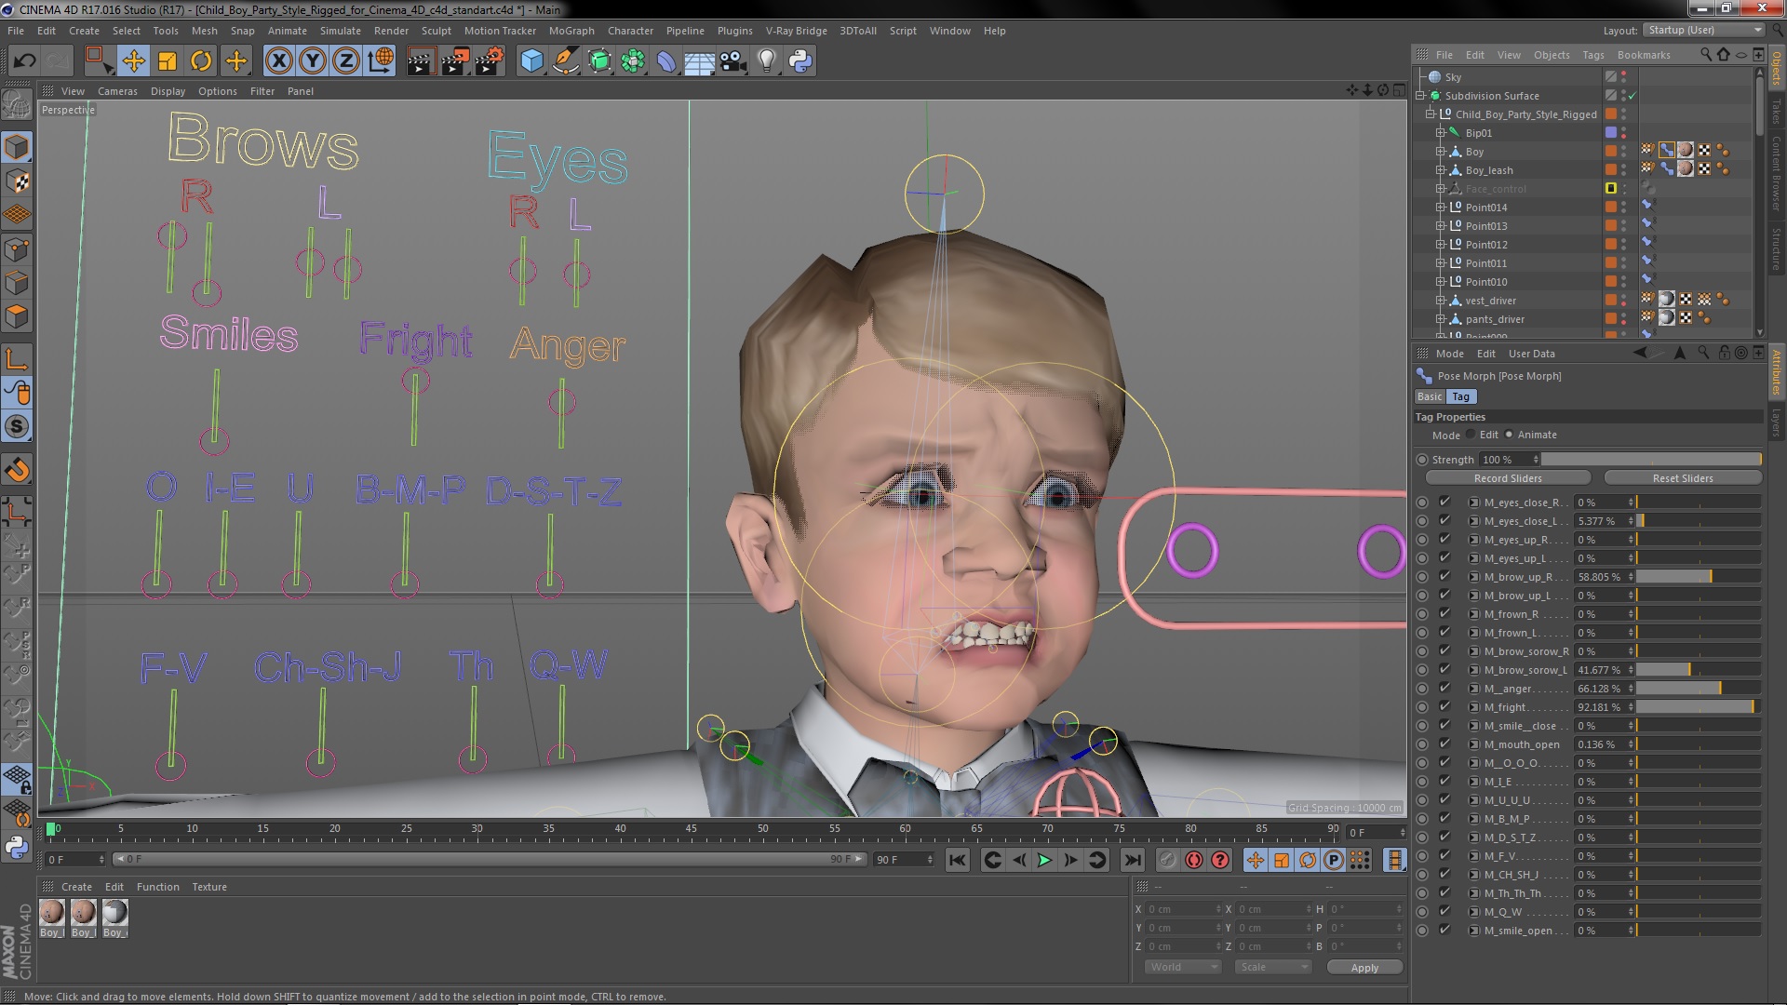Image resolution: width=1787 pixels, height=1005 pixels.
Task: Switch to the Basic tab
Action: tap(1430, 396)
